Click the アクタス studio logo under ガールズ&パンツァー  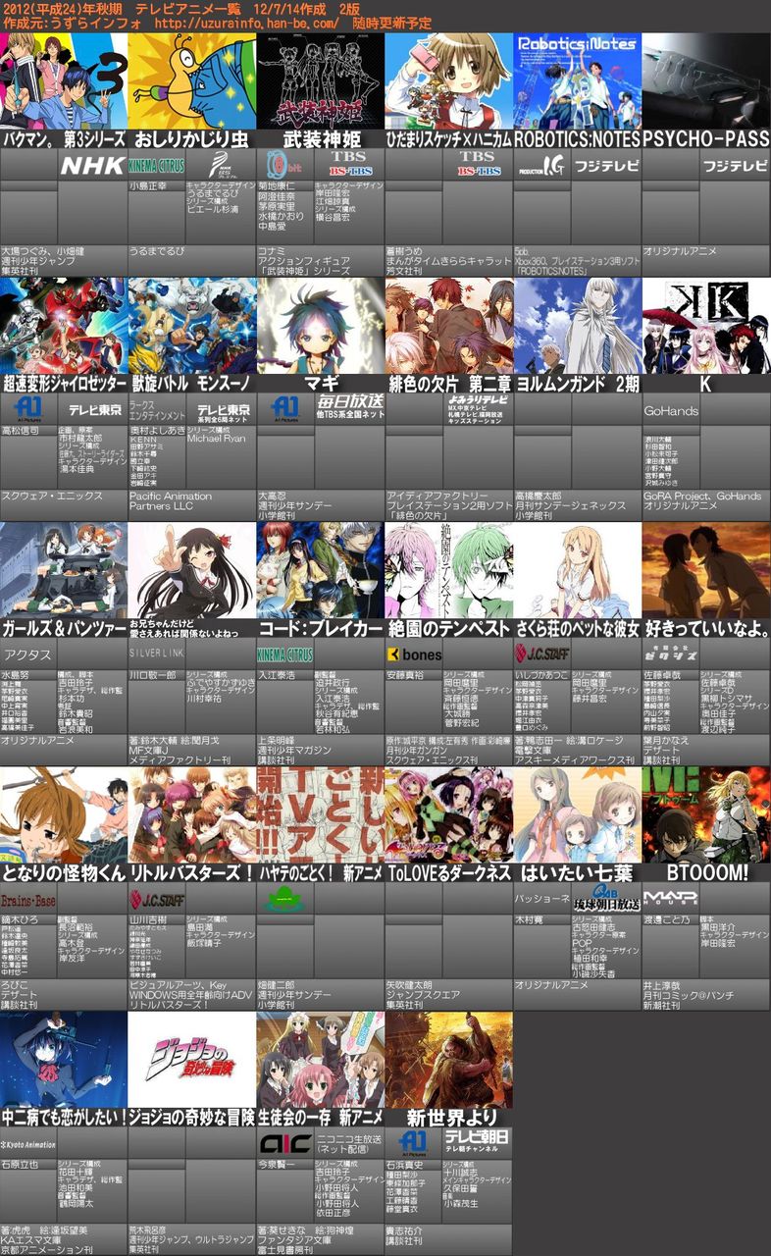(x=27, y=654)
